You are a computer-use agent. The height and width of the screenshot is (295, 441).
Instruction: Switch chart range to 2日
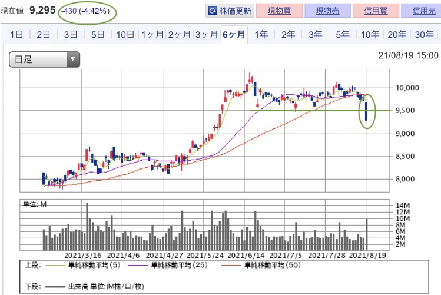point(44,35)
